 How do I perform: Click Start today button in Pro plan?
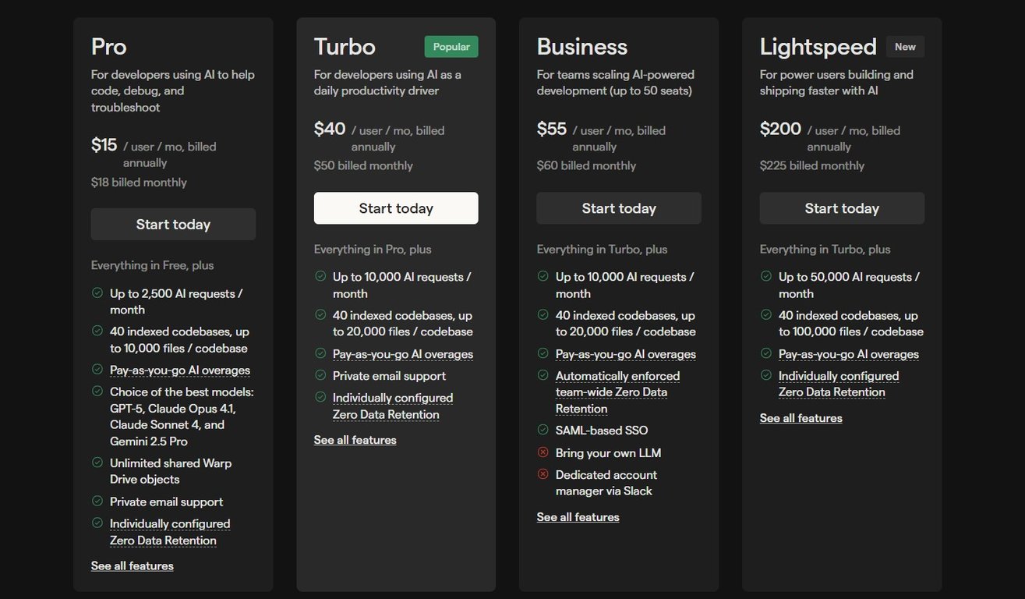coord(173,224)
